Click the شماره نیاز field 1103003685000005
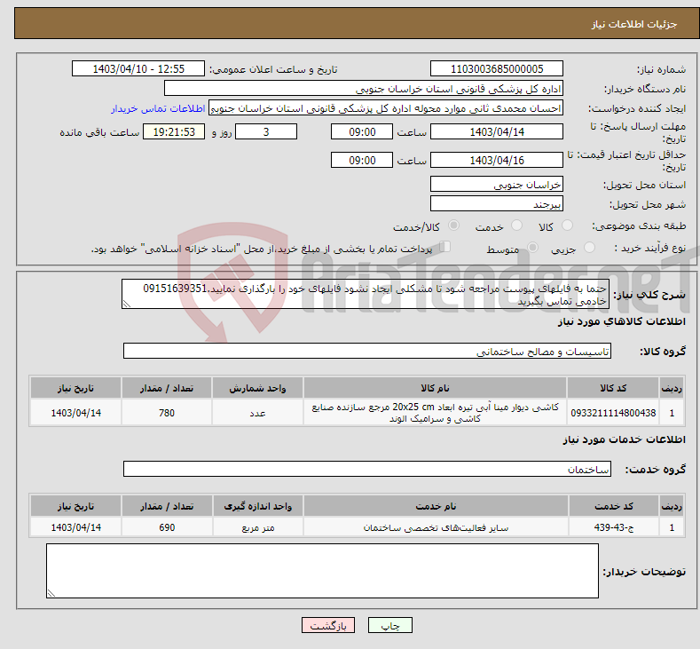 click(497, 68)
